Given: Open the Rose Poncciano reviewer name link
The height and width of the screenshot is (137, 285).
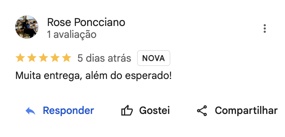Looking at the screenshot, I should pos(86,22).
